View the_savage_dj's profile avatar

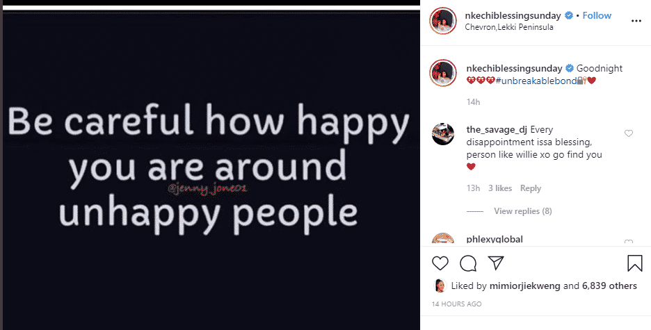pyautogui.click(x=442, y=133)
